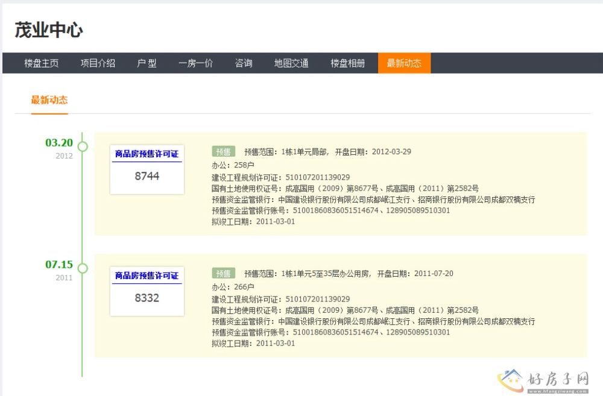Click 商品房预售许可证 title on the 8744 card
The height and width of the screenshot is (396, 603).
pos(147,154)
